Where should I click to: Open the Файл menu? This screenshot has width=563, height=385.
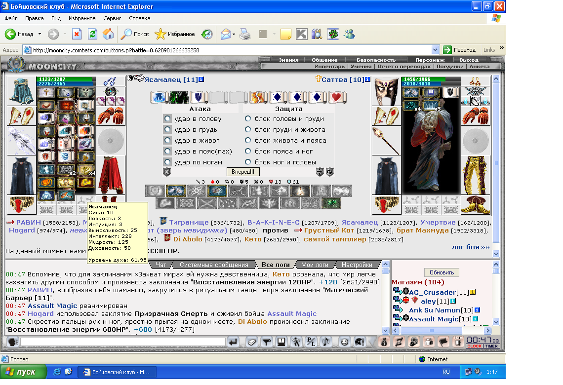click(11, 18)
